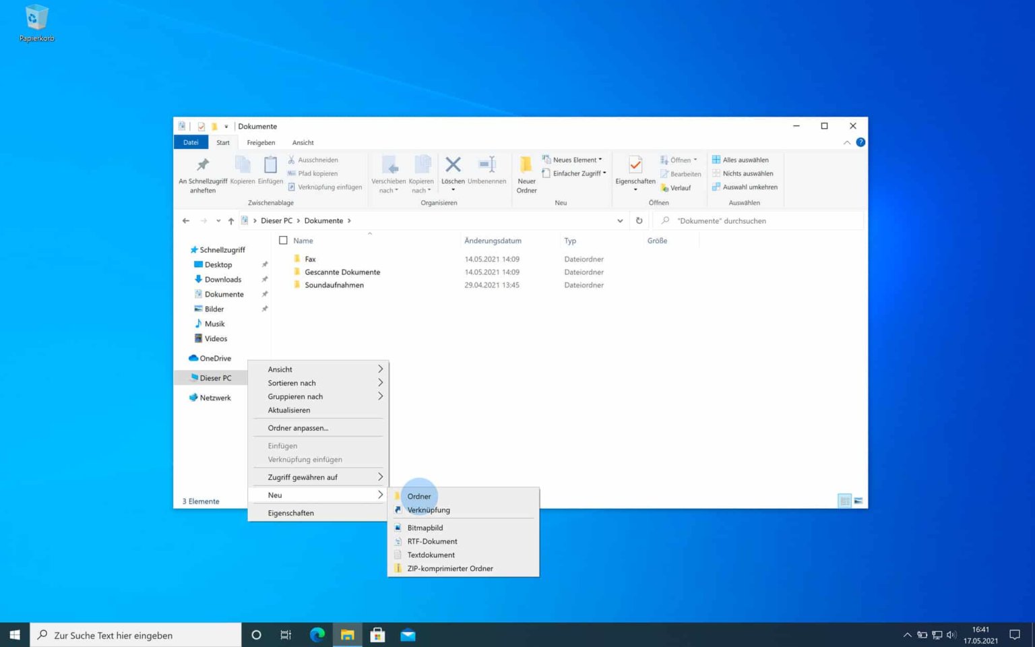1035x647 pixels.
Task: Click the refresh button beside the address bar
Action: click(639, 220)
